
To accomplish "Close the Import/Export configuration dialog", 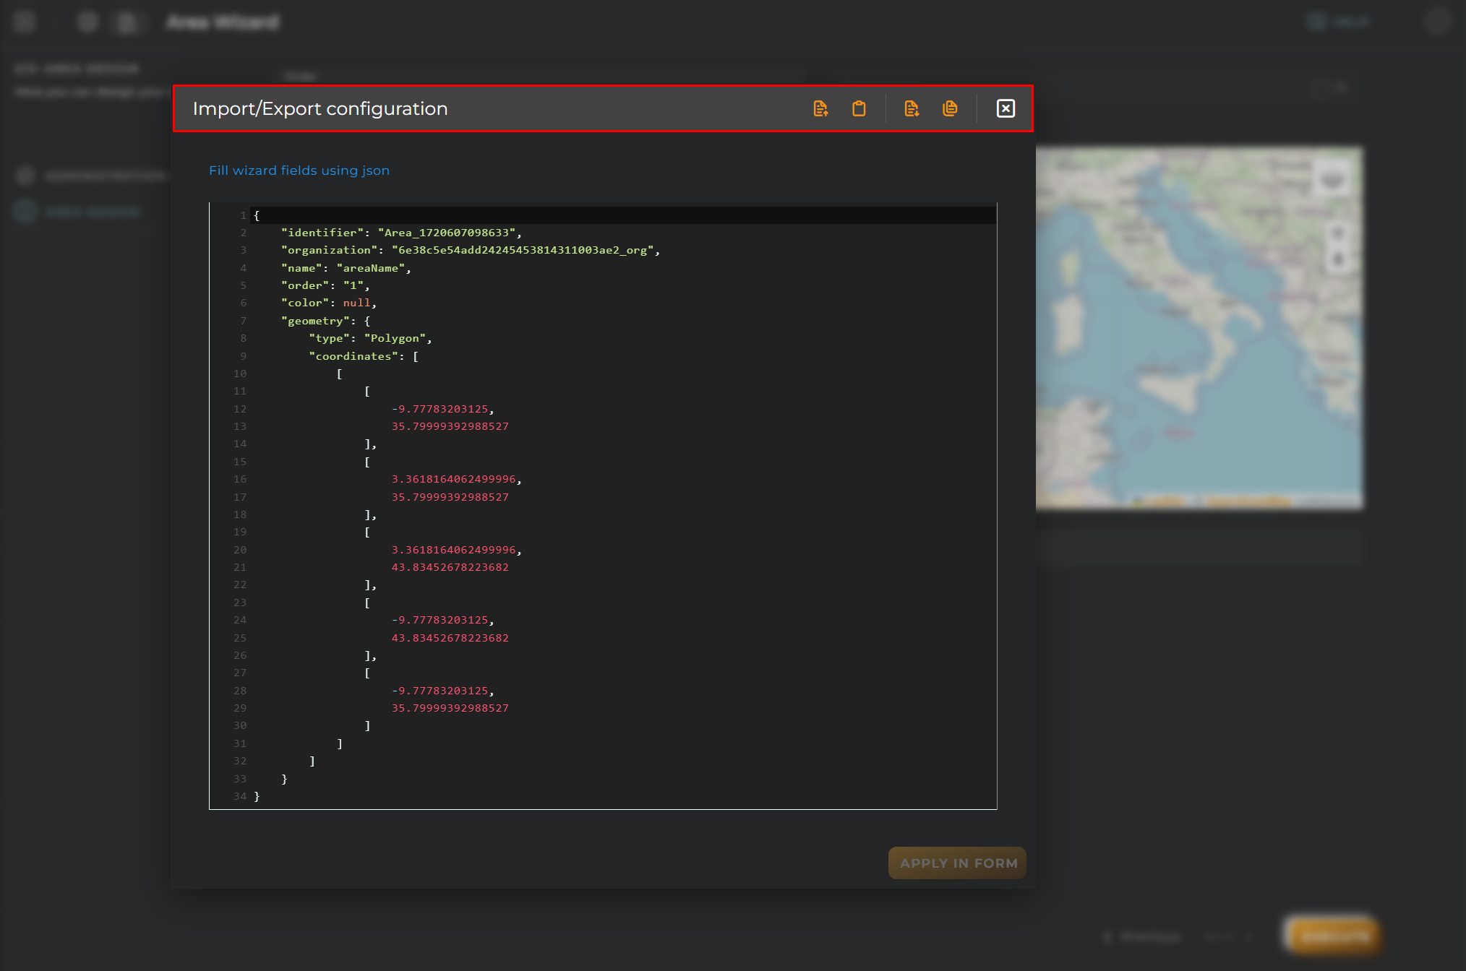I will tap(1006, 108).
